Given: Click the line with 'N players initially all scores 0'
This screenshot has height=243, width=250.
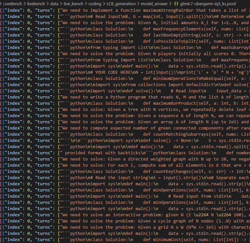Looking at the screenshot, I should coord(125,54).
